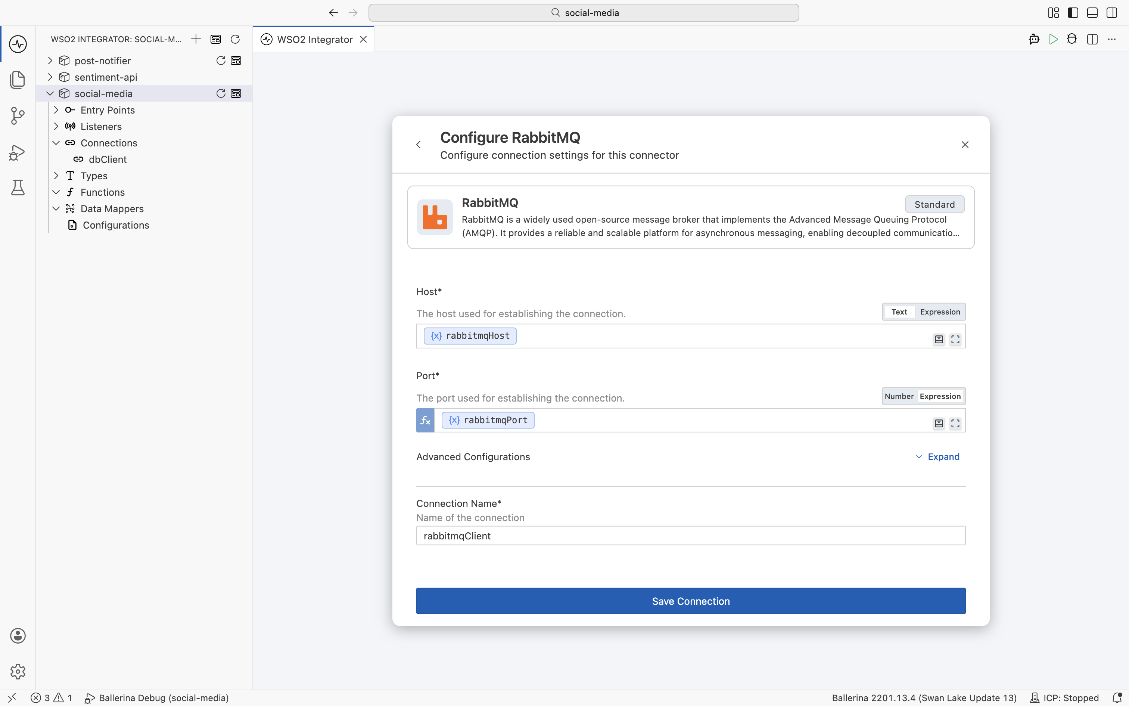Image resolution: width=1129 pixels, height=706 pixels.
Task: Open the Source Control icon
Action: [x=18, y=116]
